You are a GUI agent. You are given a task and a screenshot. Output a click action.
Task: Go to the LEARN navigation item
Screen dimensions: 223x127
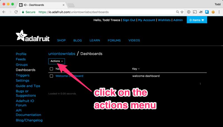[x=95, y=40]
